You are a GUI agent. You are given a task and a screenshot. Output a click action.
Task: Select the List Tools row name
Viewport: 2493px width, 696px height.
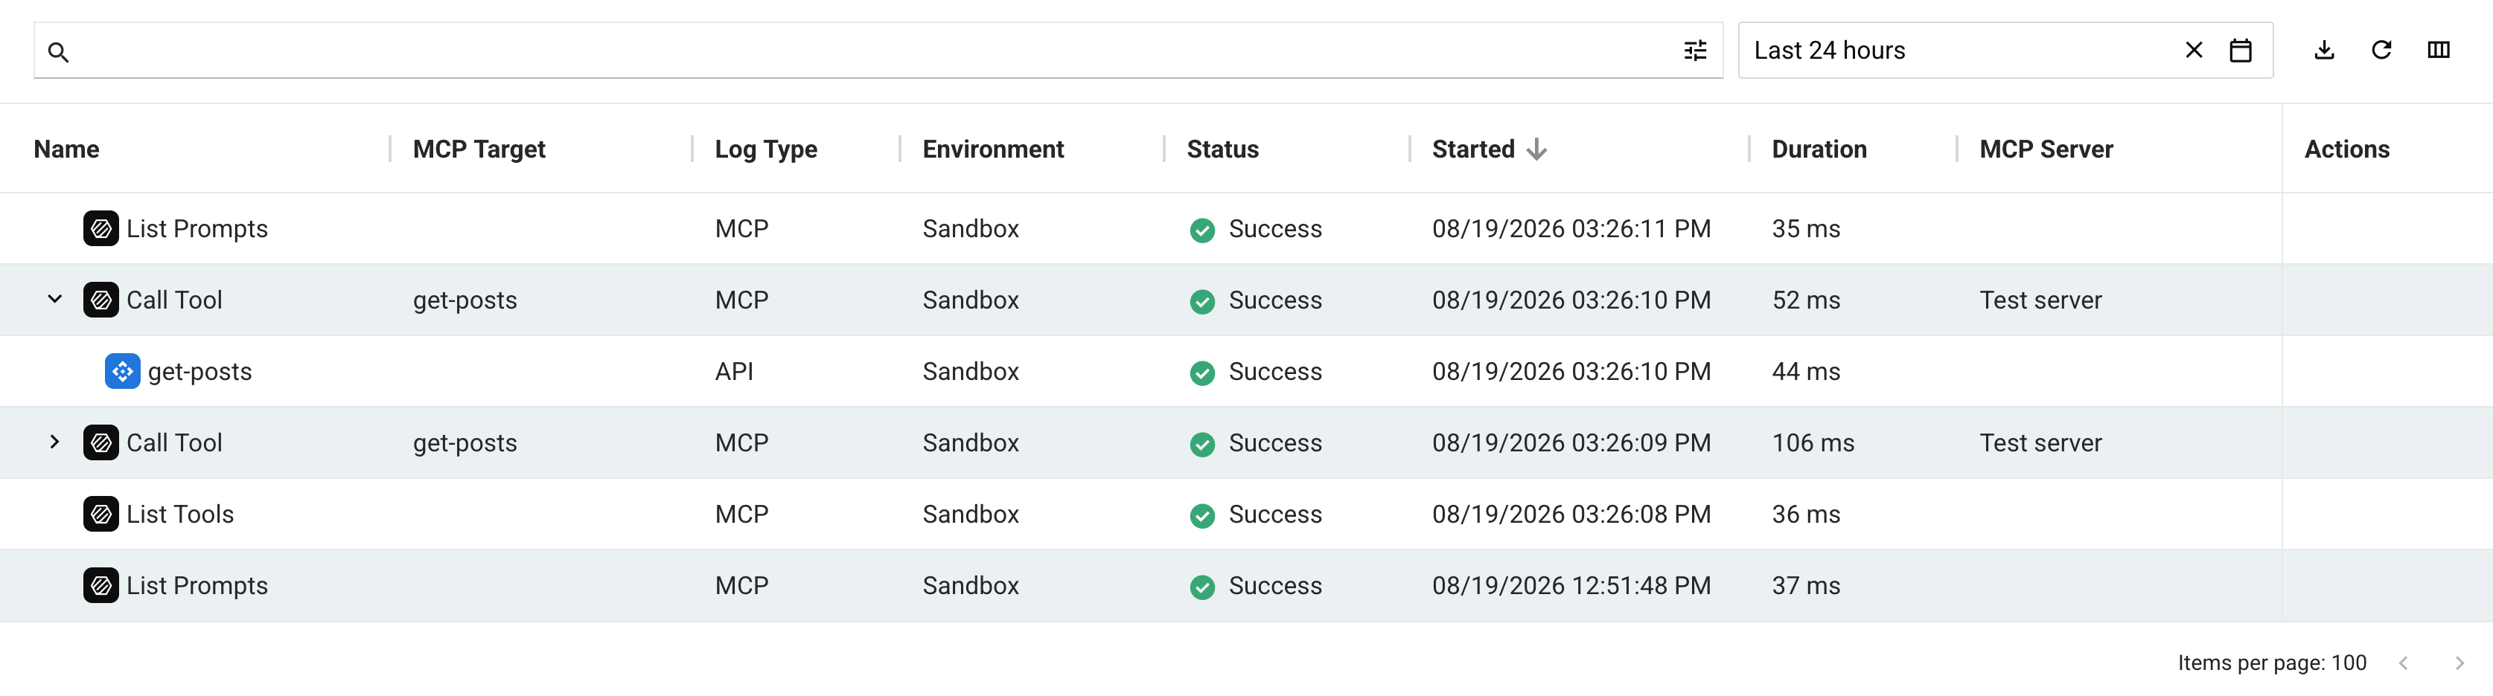(180, 515)
